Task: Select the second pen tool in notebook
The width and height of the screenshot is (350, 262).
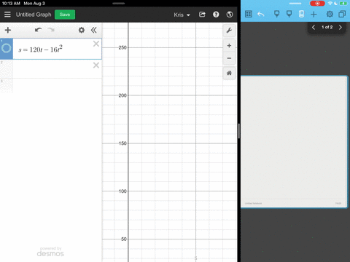Action: (x=289, y=14)
